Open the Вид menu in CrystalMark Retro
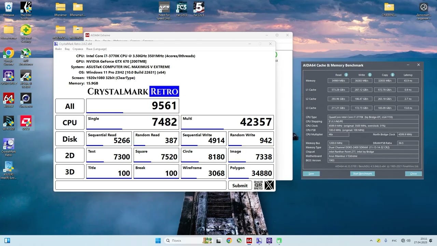This screenshot has width=437, height=246. 67,49
